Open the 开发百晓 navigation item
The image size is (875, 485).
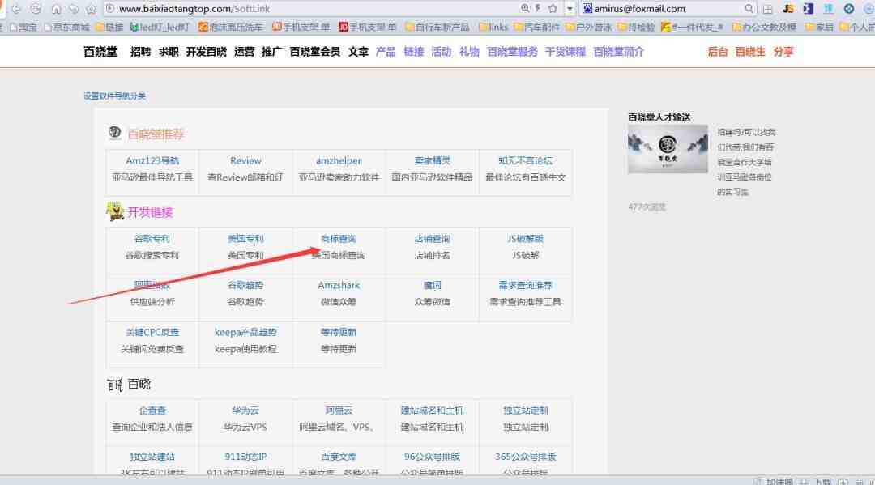[207, 52]
